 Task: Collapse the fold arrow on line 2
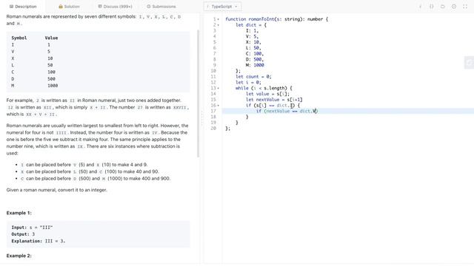[218, 25]
